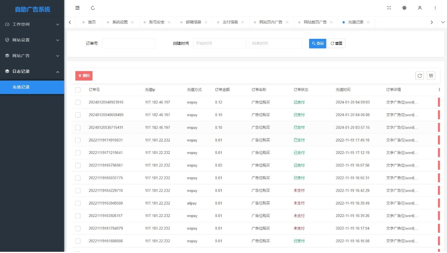The image size is (447, 253).
Task: Check the row for order 20221119163949580
Action: pos(78,203)
